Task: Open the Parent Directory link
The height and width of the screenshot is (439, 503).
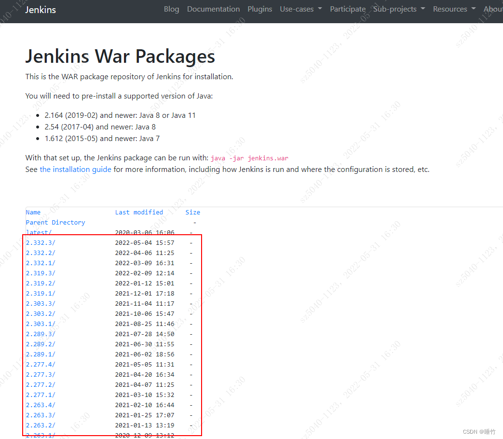Action: coord(55,223)
